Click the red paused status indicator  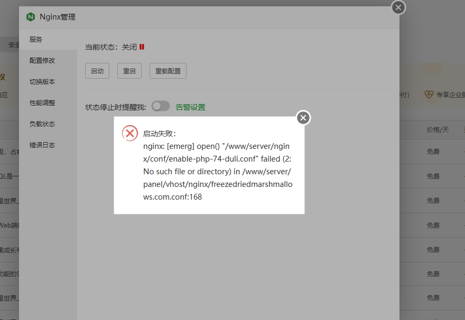click(x=142, y=47)
